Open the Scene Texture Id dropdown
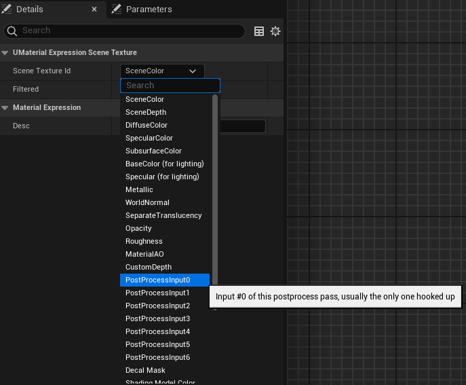The image size is (466, 385). (161, 71)
